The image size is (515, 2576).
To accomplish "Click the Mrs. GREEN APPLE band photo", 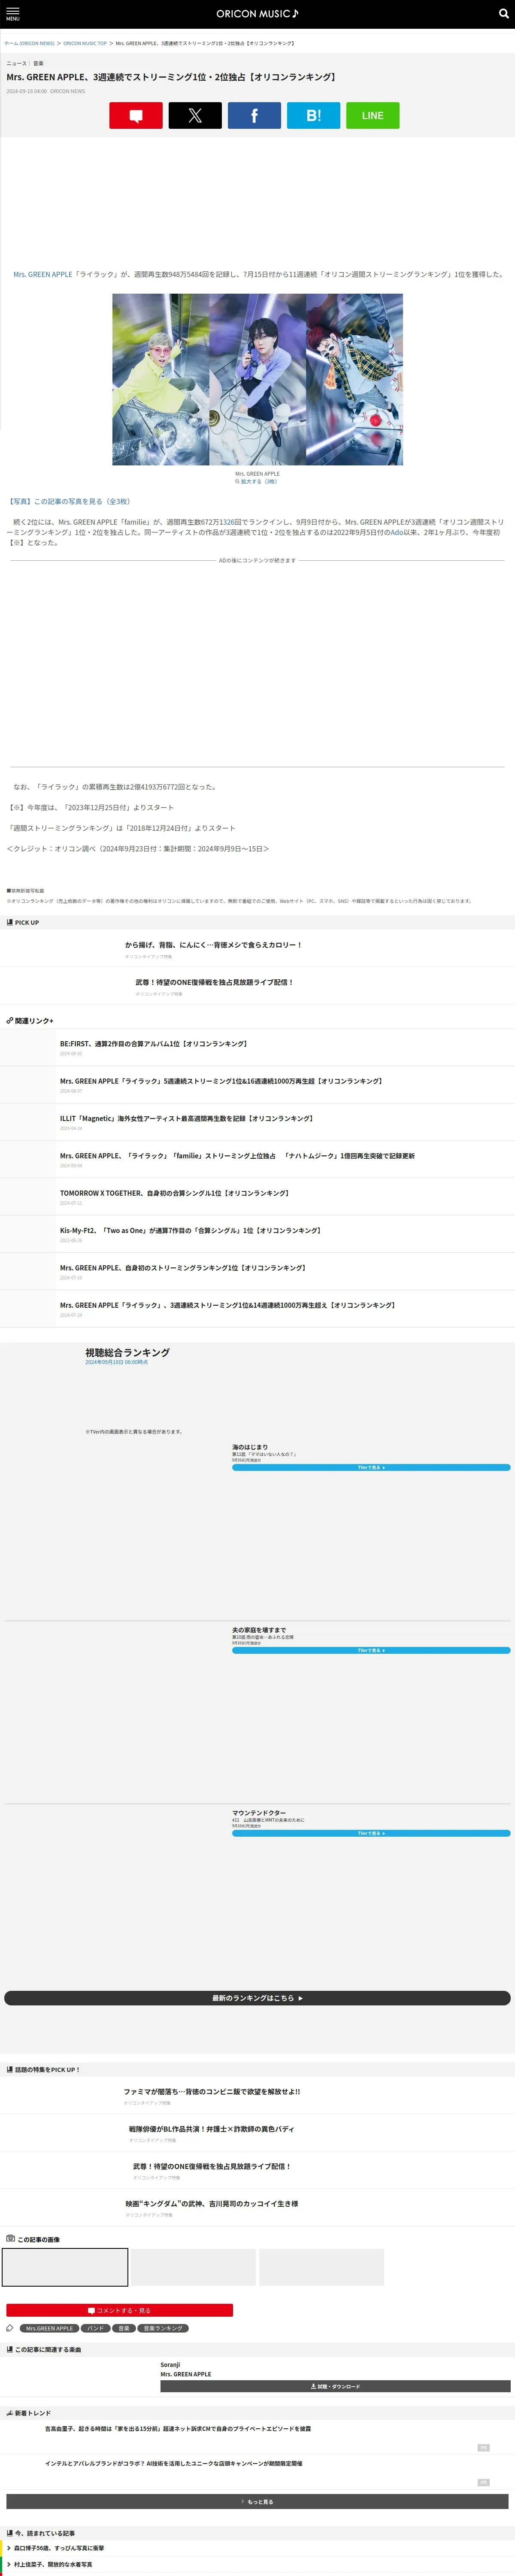I will coord(257,379).
